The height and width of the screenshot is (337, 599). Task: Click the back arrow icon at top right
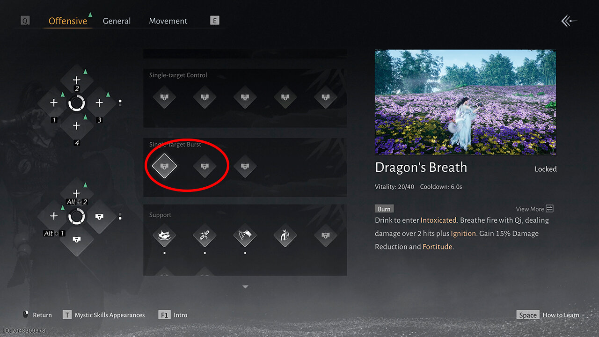click(x=569, y=21)
